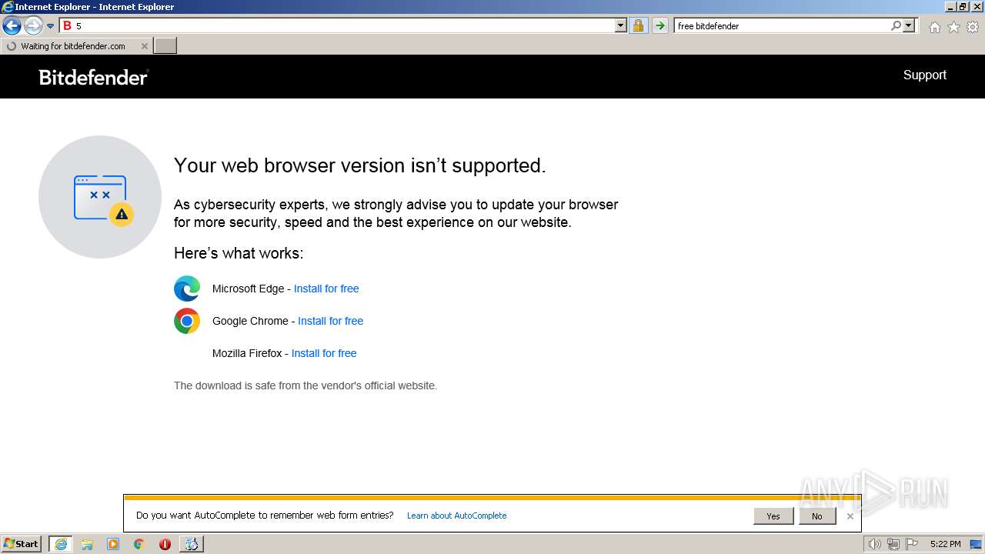Image resolution: width=985 pixels, height=554 pixels.
Task: Close the bitdefender.com tab
Action: (x=144, y=46)
